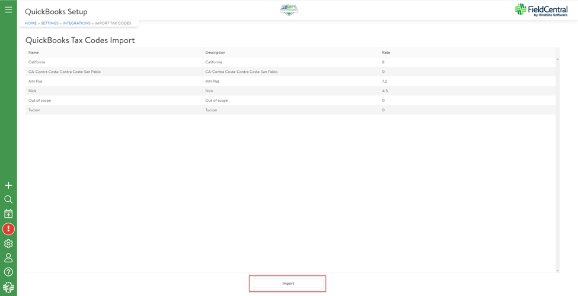Open the settings gear icon
This screenshot has width=578, height=296.
(8, 243)
